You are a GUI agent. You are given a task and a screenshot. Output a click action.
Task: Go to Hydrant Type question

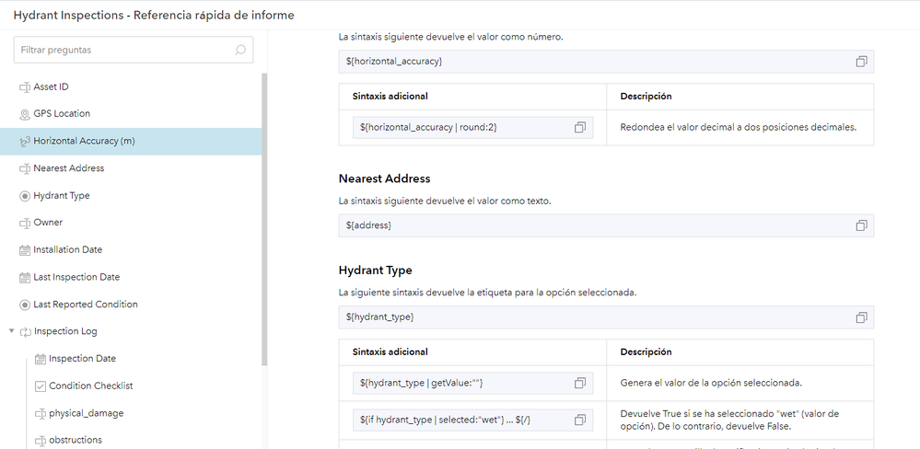(x=61, y=196)
